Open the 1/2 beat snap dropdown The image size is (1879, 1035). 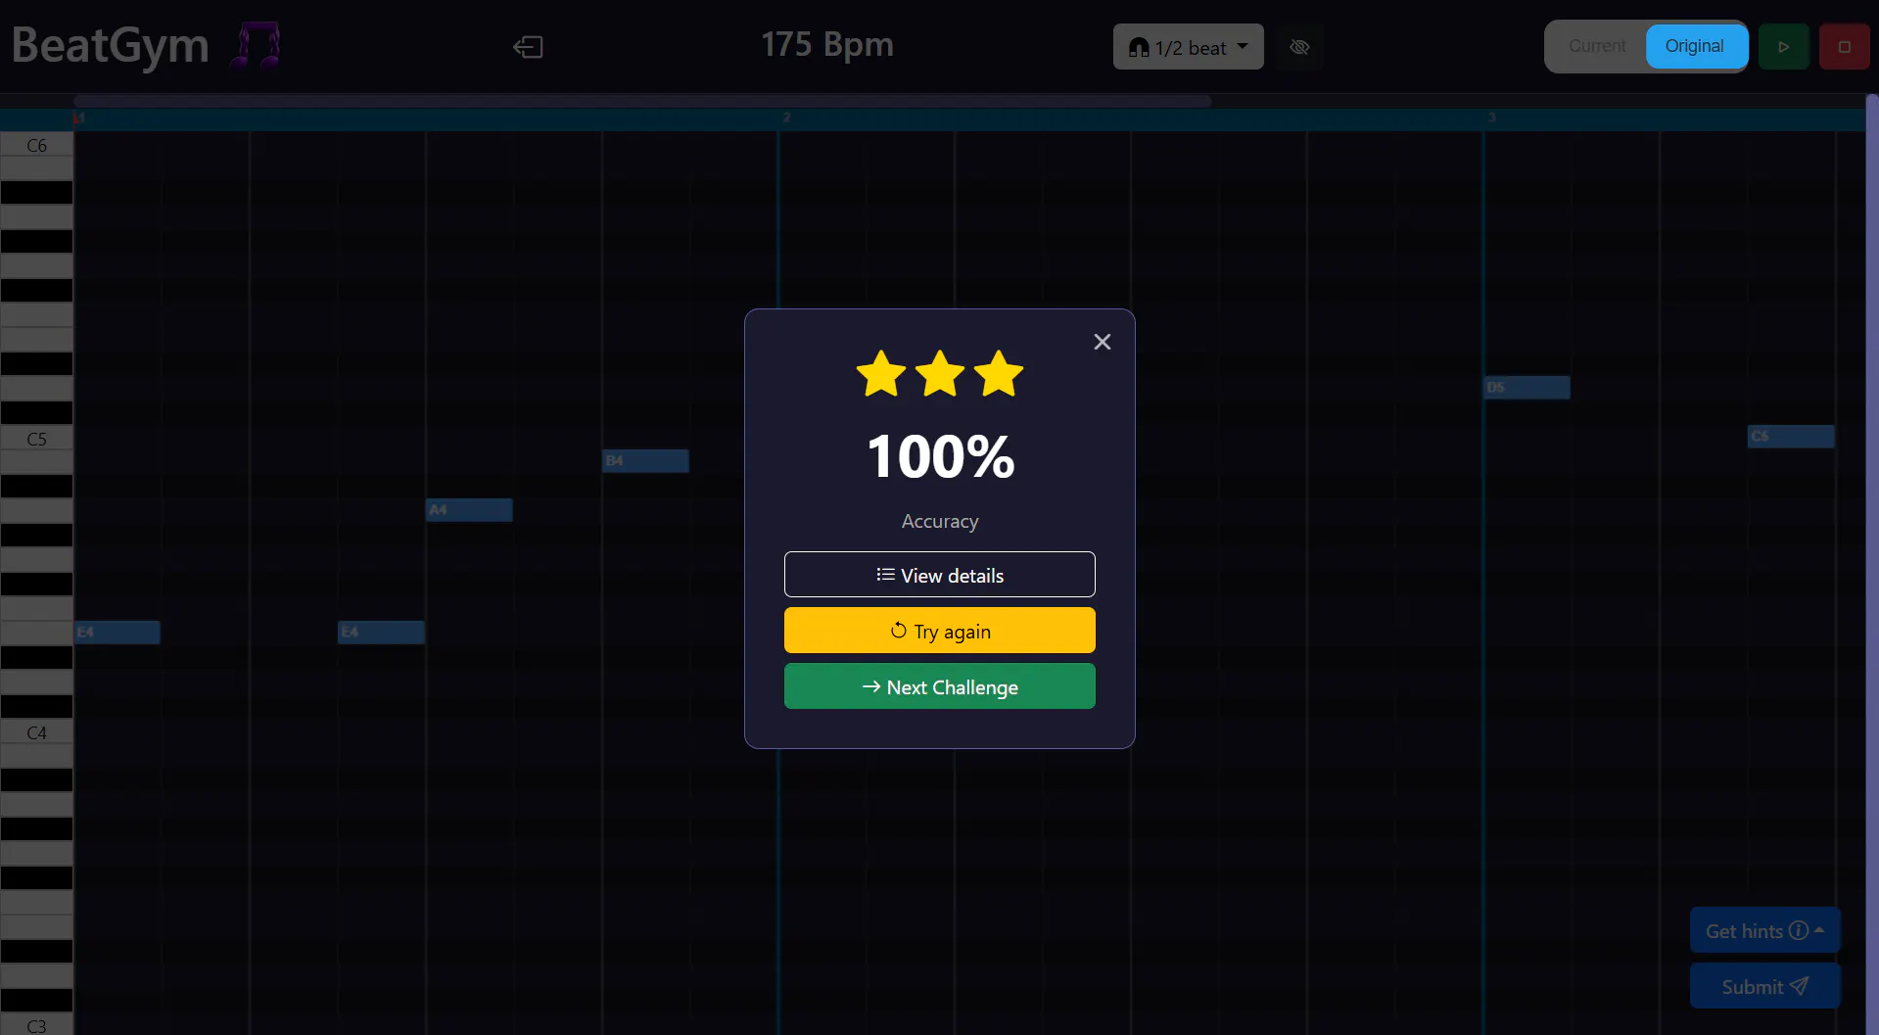(1188, 47)
